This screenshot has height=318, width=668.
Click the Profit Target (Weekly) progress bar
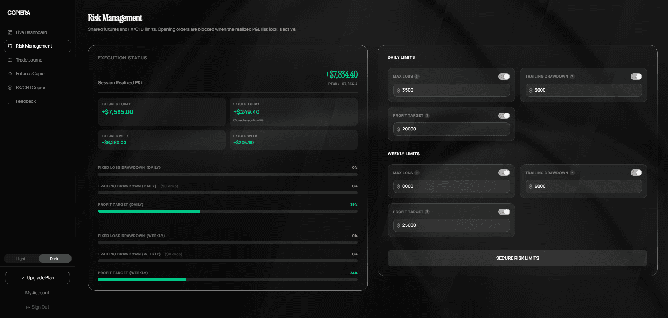click(x=228, y=280)
